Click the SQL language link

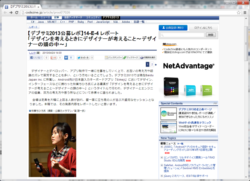click(x=116, y=22)
